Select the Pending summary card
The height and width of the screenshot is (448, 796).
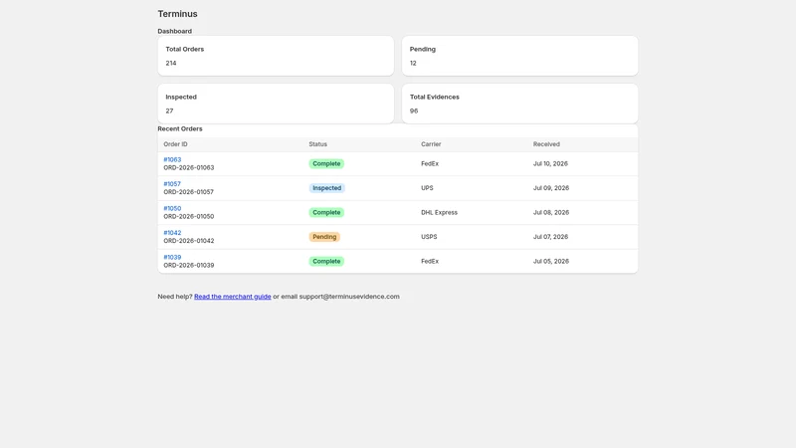tap(519, 56)
